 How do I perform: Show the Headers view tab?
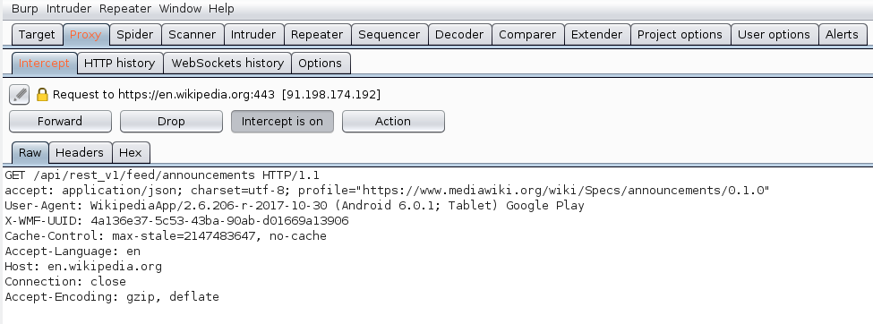tap(80, 152)
